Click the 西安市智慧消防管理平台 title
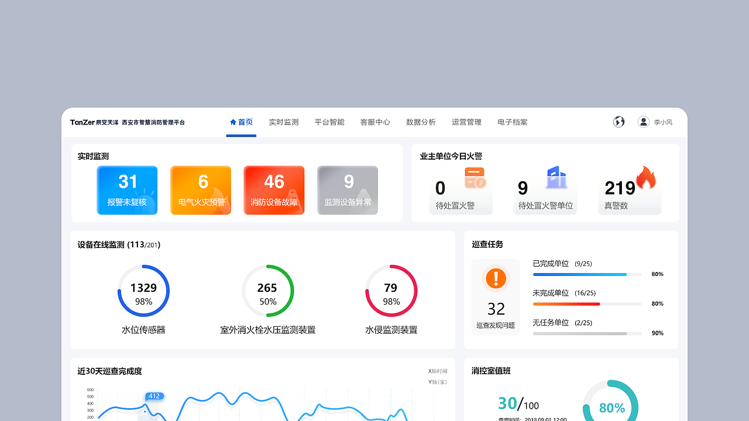Image resolution: width=749 pixels, height=421 pixels. pyautogui.click(x=153, y=122)
